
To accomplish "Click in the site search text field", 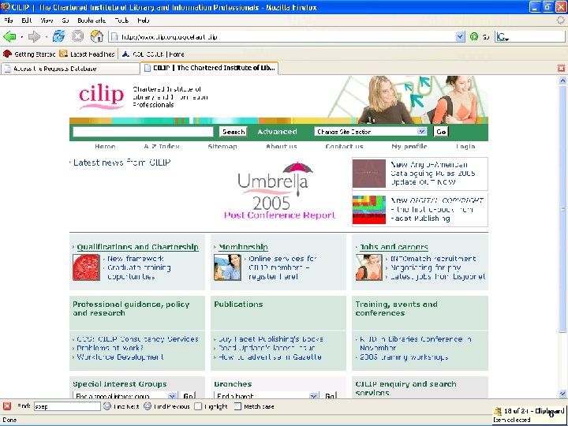I will point(143,132).
